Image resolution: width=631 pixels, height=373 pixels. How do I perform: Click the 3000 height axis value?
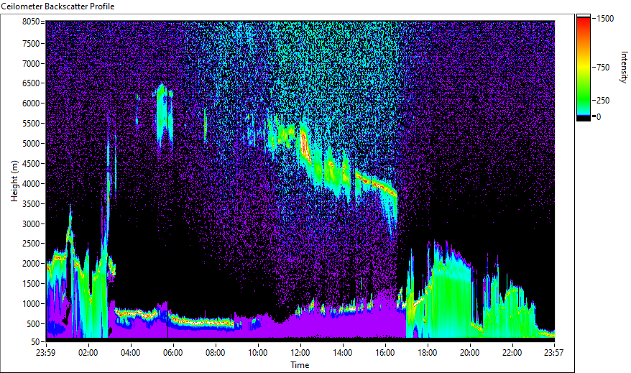pyautogui.click(x=31, y=224)
